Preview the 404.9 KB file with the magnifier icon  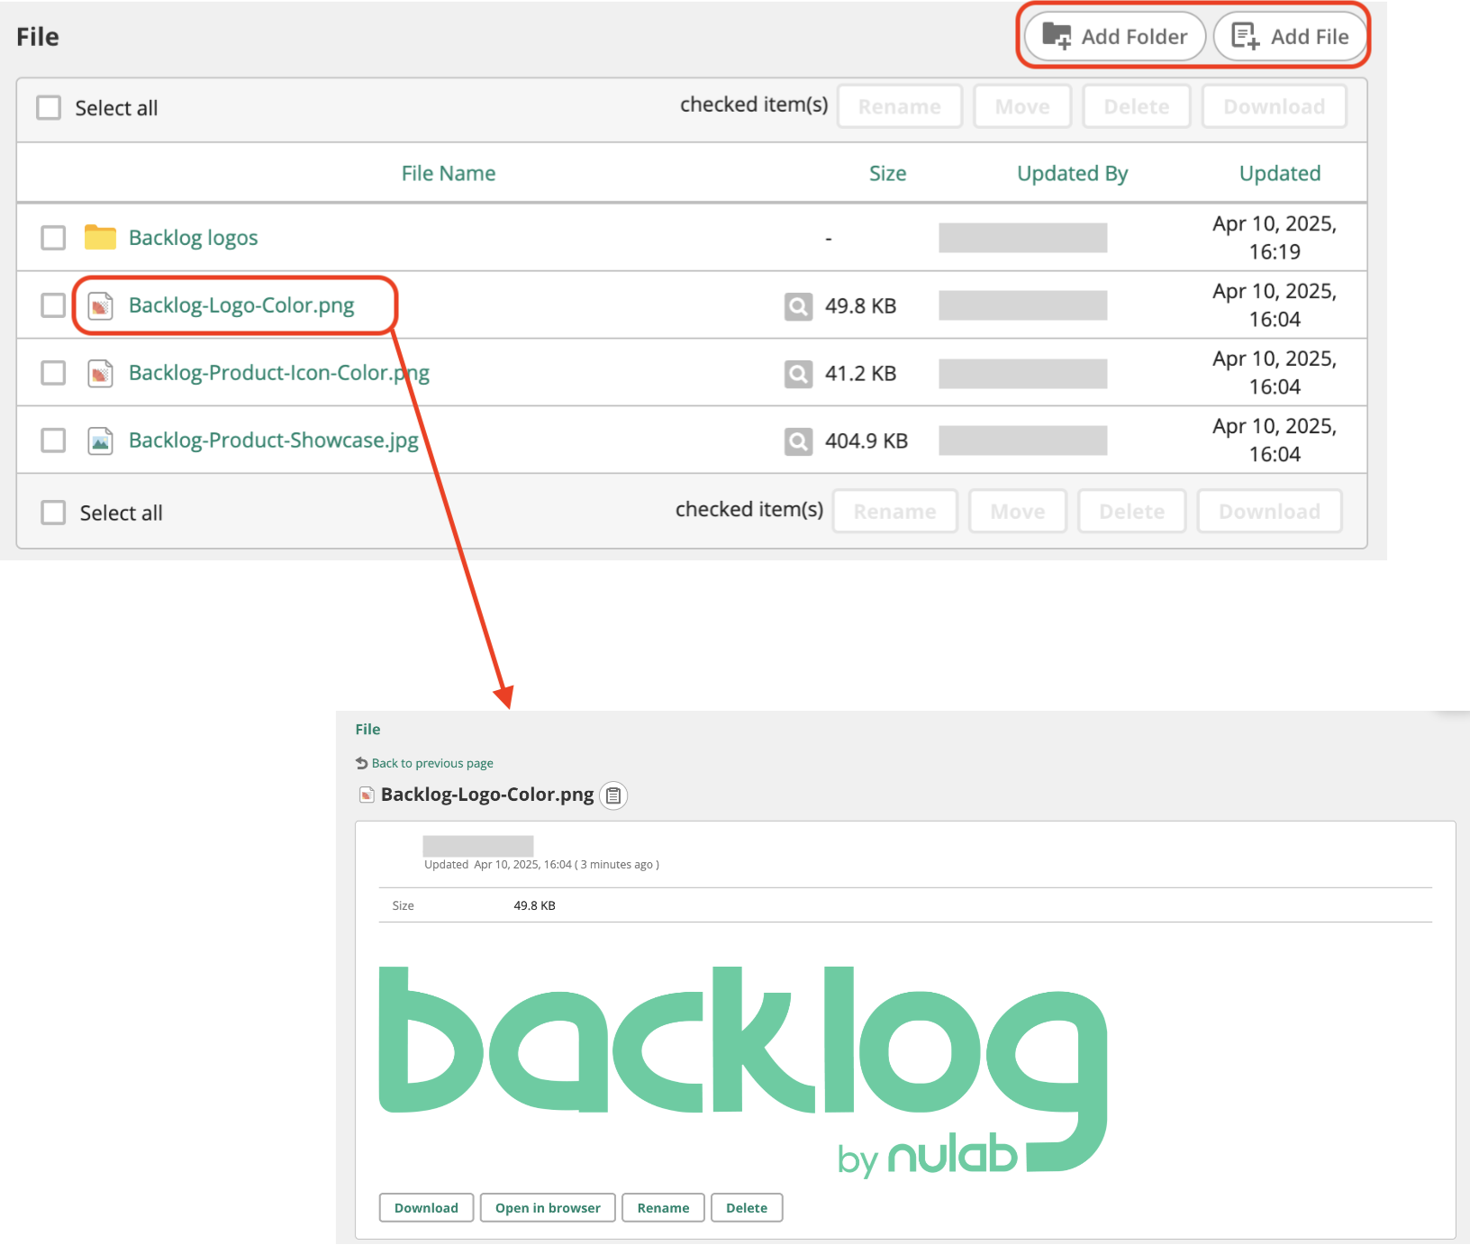pos(798,441)
